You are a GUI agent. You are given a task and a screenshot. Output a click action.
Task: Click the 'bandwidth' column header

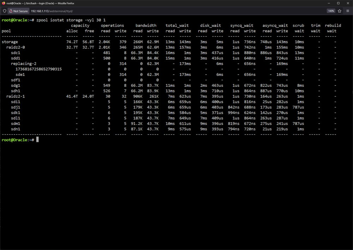click(146, 25)
